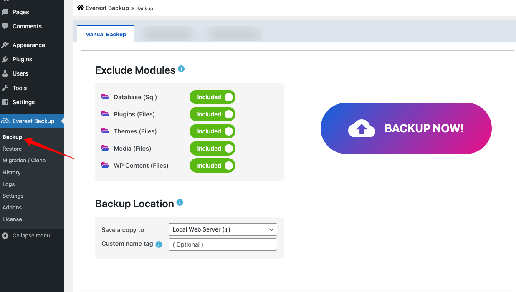Select the Themes (Files) folder icon
516x292 pixels.
pos(105,131)
